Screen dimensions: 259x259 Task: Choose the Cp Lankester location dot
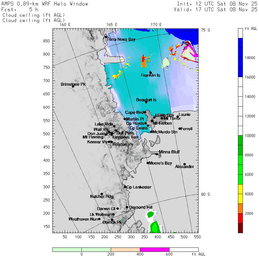[125, 187]
